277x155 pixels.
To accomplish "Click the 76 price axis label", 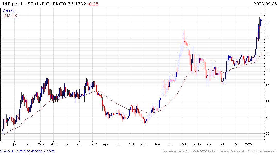I will (267, 22).
